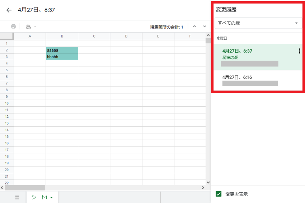Image resolution: width=305 pixels, height=203 pixels.
Task: Go back using the left arrow icon
Action: coord(9,10)
